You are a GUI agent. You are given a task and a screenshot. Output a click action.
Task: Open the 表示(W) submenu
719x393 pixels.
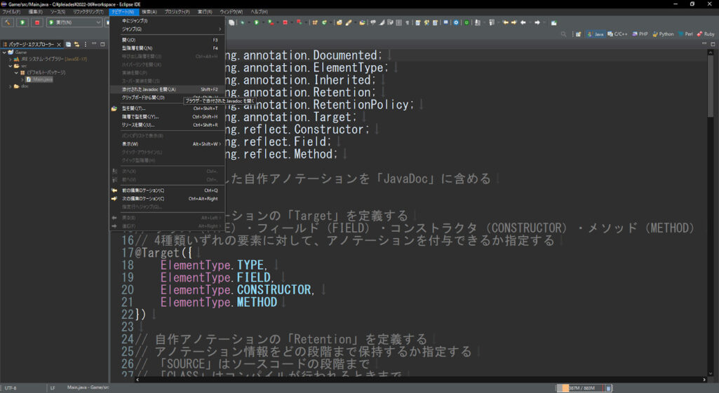(167, 144)
